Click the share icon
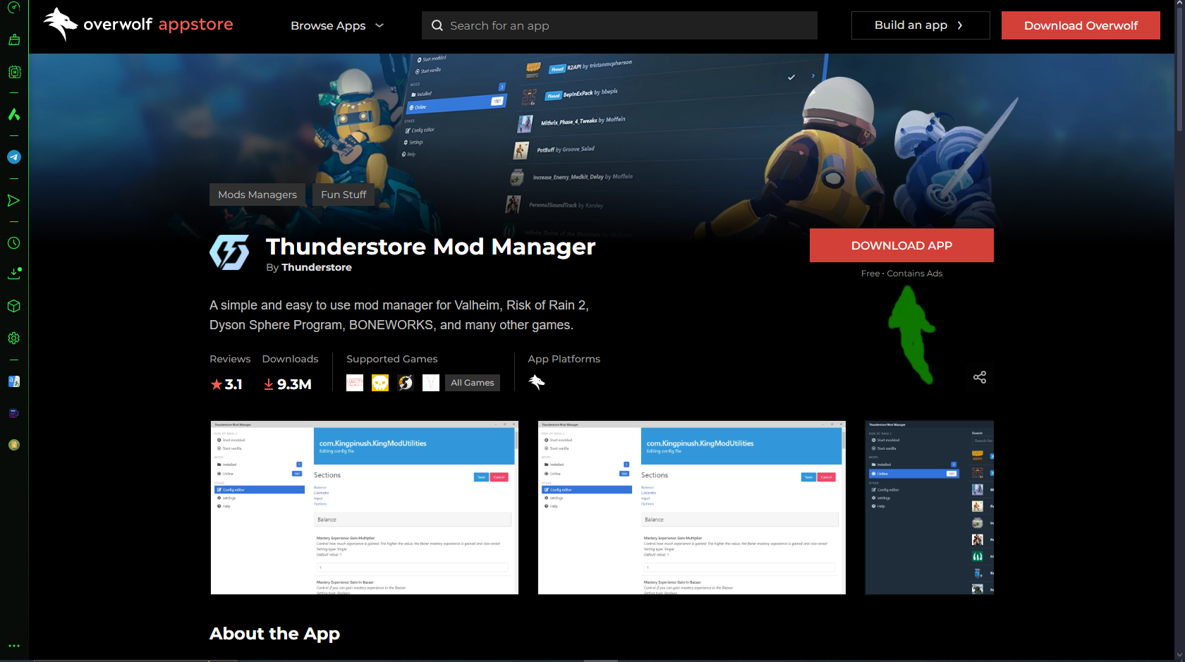This screenshot has height=662, width=1185. click(x=979, y=377)
